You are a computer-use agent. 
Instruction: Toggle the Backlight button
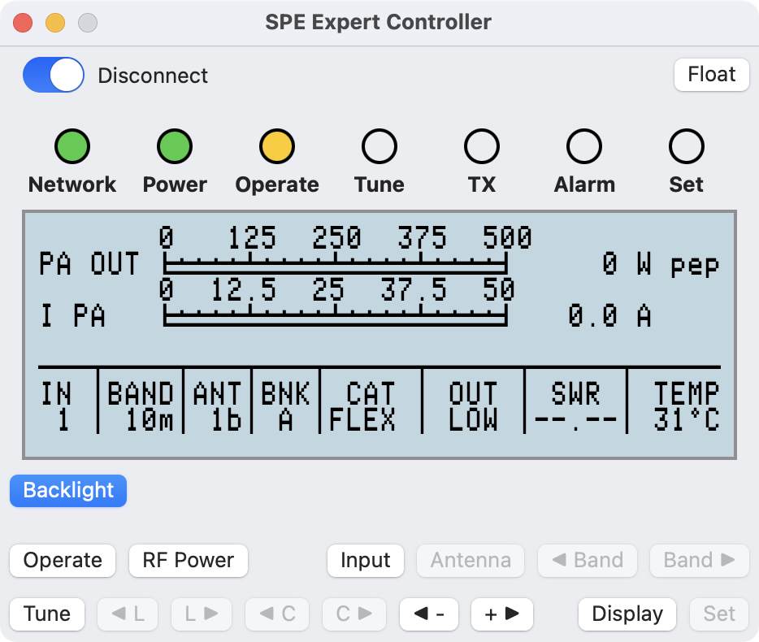pyautogui.click(x=68, y=491)
